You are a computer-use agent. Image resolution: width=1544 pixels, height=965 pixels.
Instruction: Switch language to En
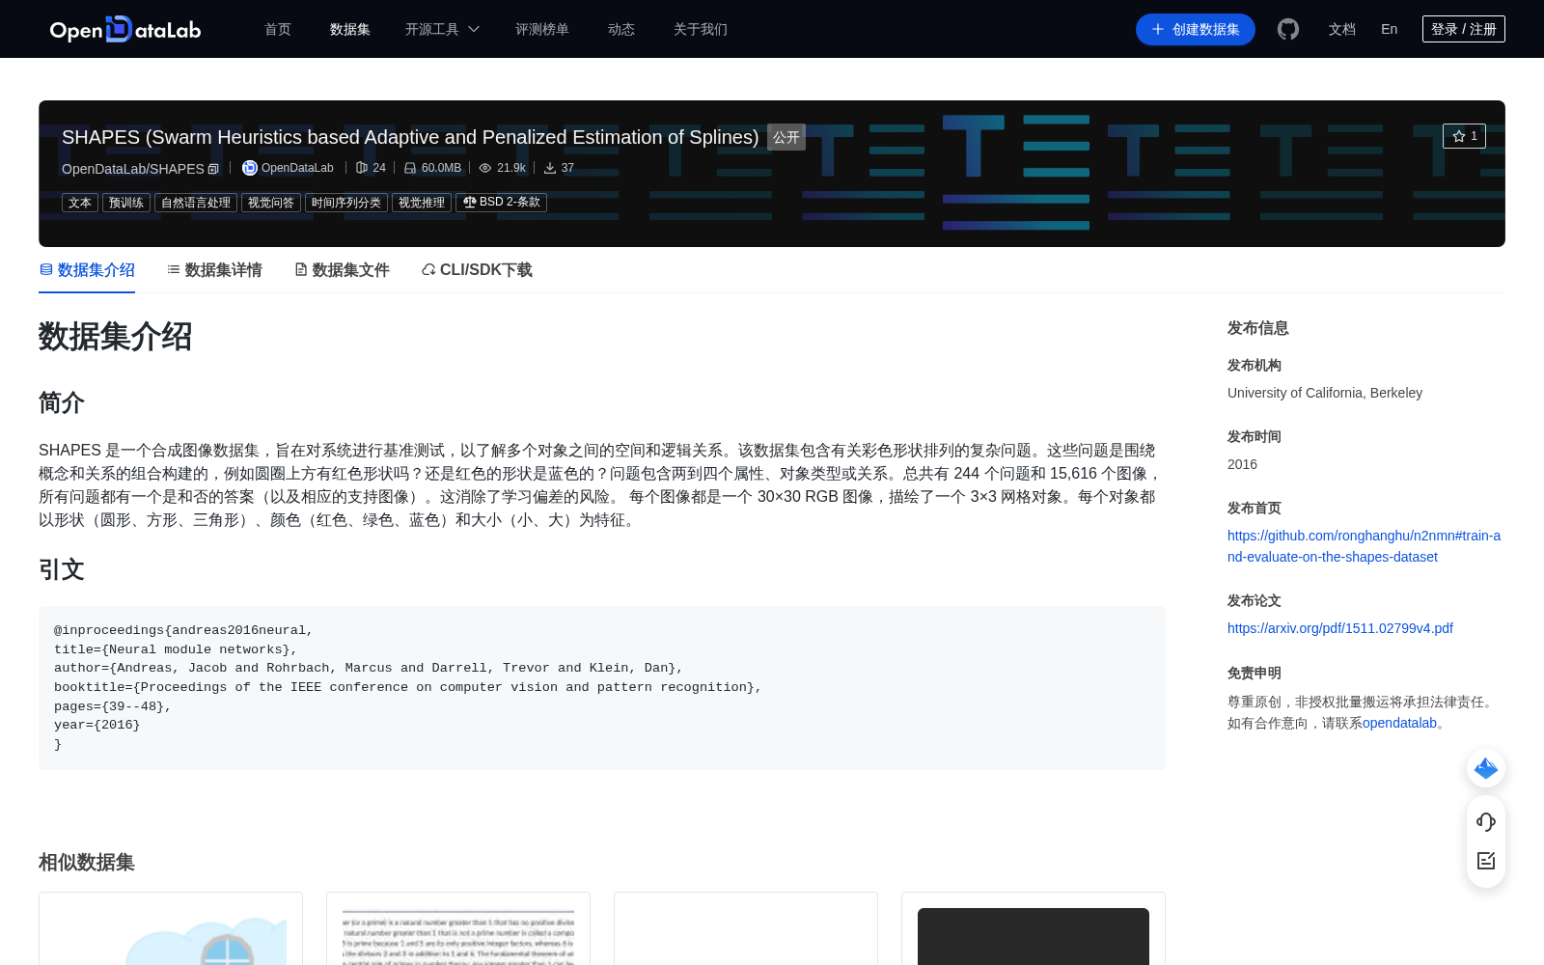(x=1390, y=29)
